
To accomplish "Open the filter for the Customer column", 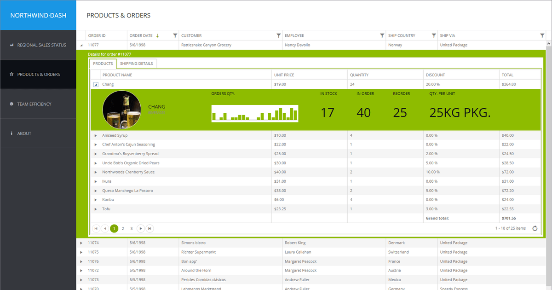I will click(x=278, y=35).
